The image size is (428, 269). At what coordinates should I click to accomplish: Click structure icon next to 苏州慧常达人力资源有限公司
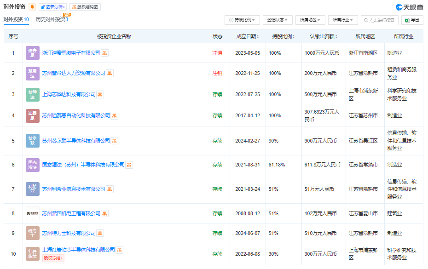point(110,73)
